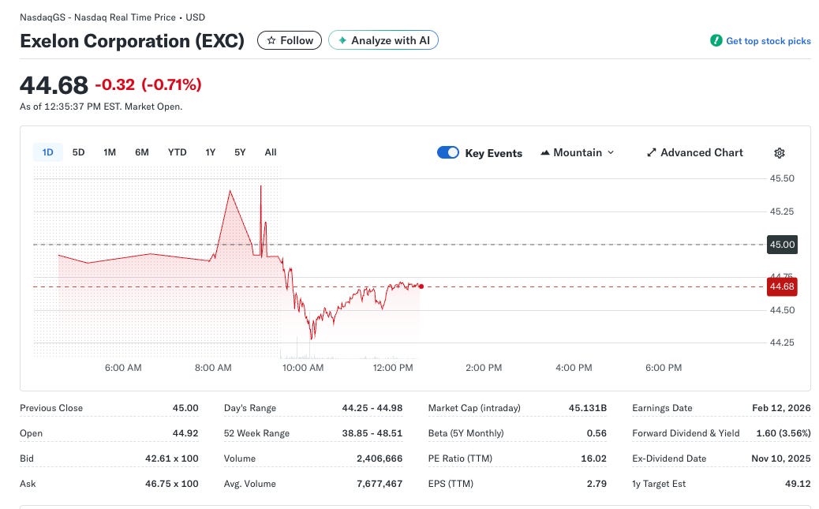The width and height of the screenshot is (819, 509).
Task: Switch to the 1M time range
Action: click(x=110, y=152)
